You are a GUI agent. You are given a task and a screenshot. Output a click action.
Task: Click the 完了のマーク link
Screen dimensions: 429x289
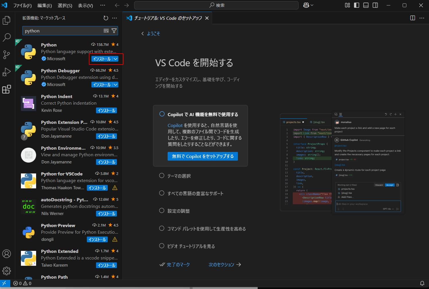tap(175, 265)
